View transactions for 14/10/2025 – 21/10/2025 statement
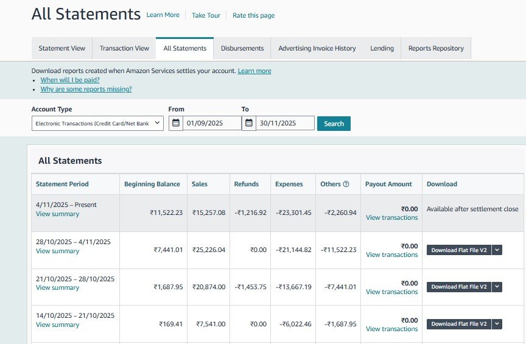The width and height of the screenshot is (526, 344). [392, 329]
